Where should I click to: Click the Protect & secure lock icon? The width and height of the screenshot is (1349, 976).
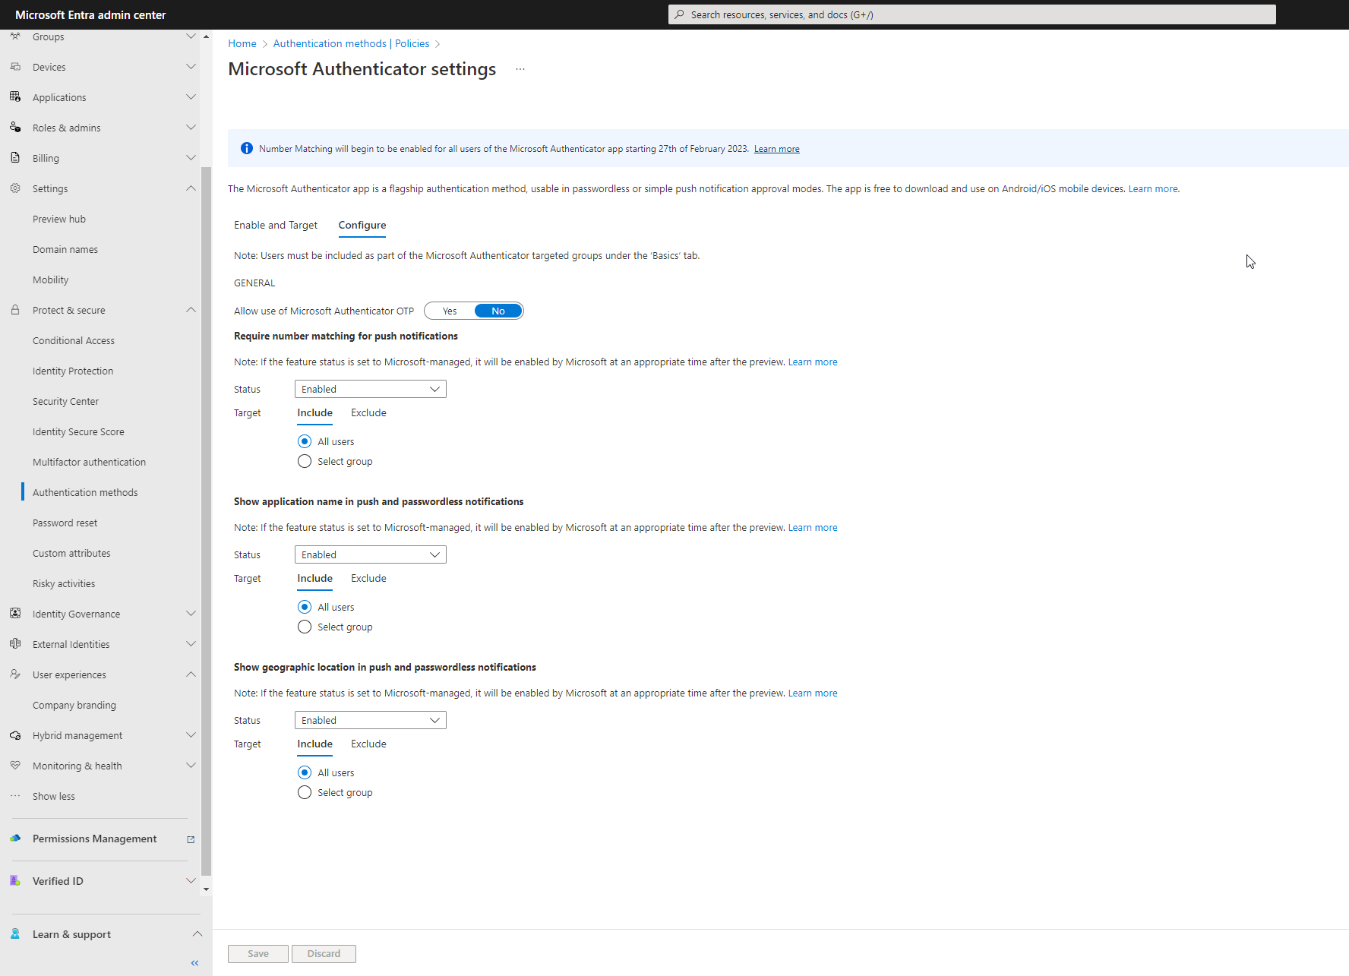[x=15, y=310]
